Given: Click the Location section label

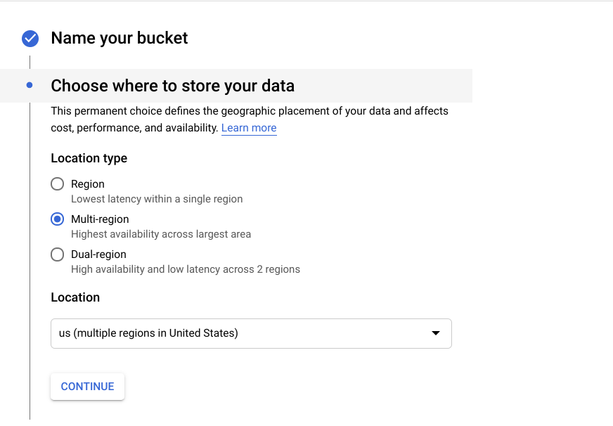Looking at the screenshot, I should pyautogui.click(x=75, y=297).
